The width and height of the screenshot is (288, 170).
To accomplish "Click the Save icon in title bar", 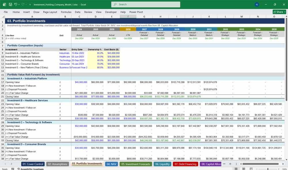I will (10, 4).
